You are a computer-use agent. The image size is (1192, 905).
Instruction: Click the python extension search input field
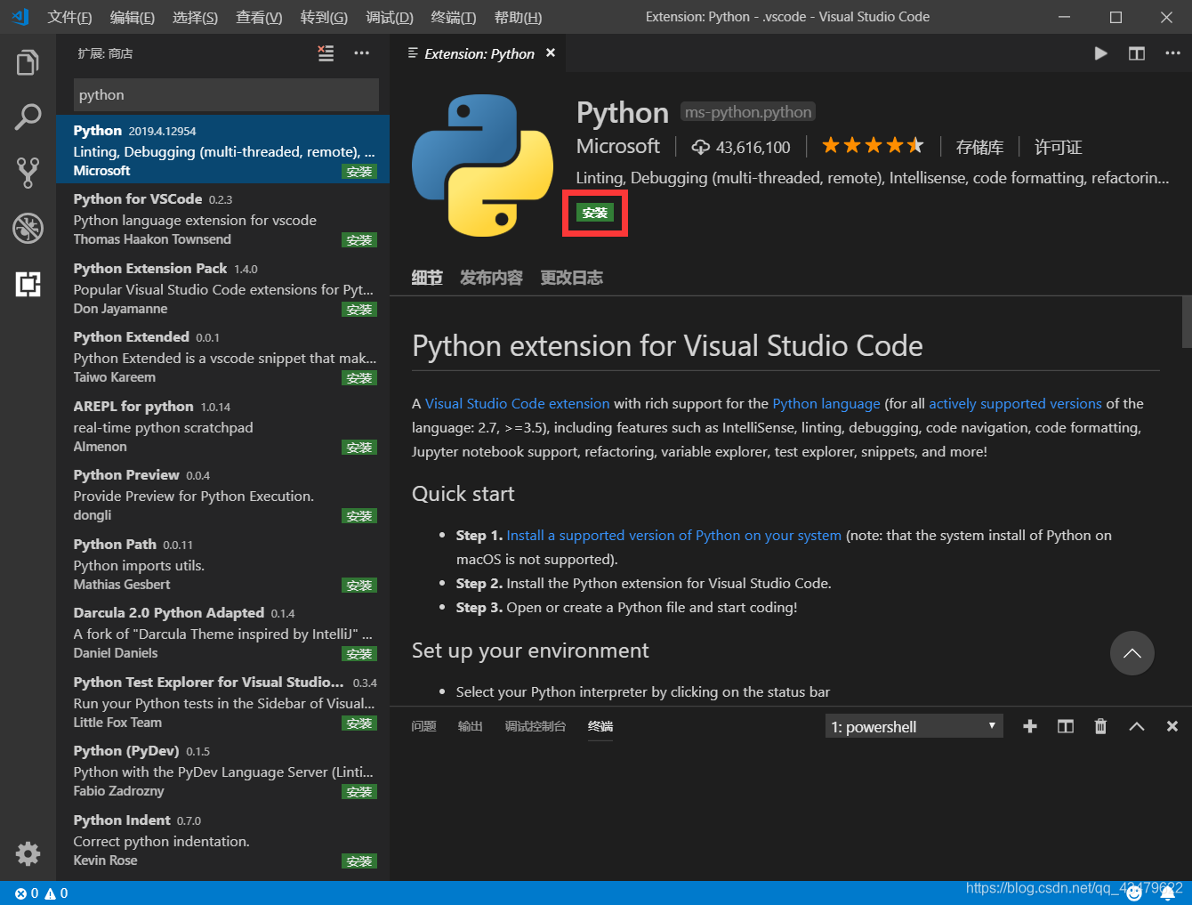tap(225, 94)
